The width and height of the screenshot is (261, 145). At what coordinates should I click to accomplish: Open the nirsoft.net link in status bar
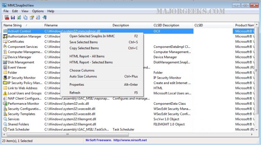130,140
